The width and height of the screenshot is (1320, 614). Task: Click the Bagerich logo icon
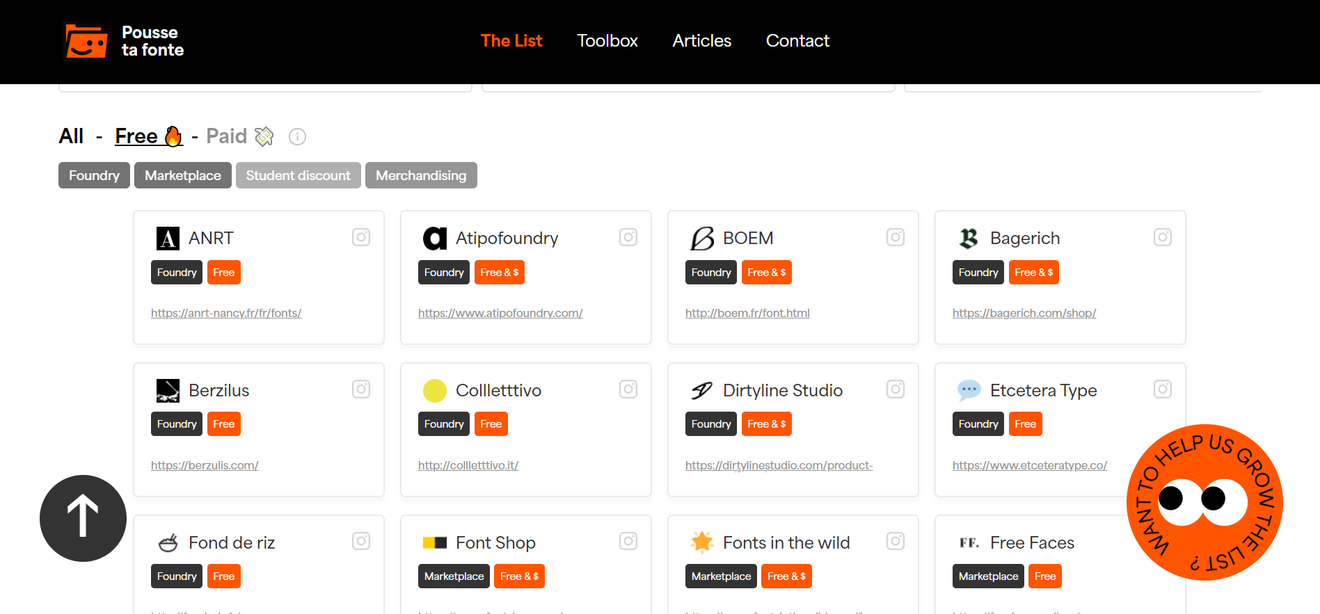[969, 239]
